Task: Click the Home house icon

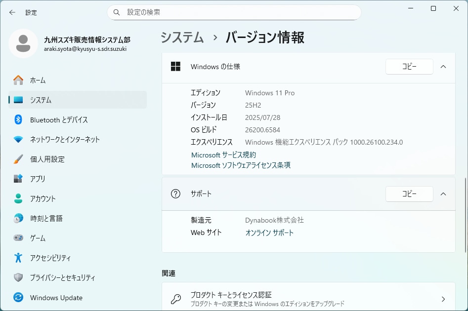Action: [18, 80]
